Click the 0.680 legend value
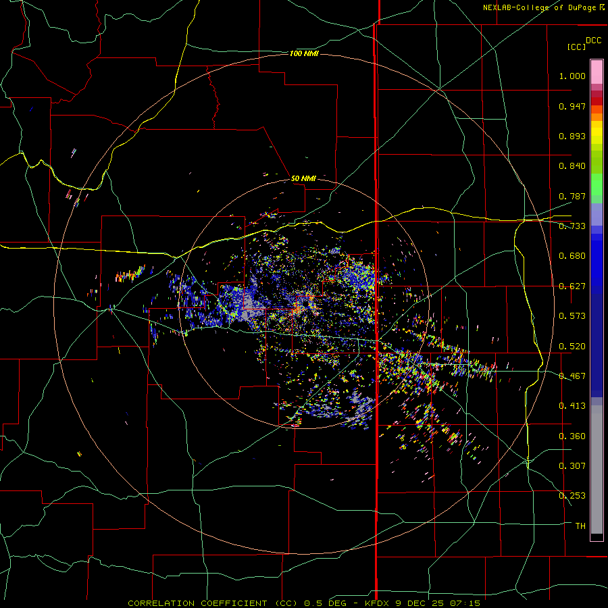 tap(572, 256)
